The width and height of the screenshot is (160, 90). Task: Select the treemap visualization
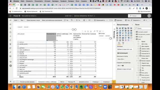click(x=131, y=33)
